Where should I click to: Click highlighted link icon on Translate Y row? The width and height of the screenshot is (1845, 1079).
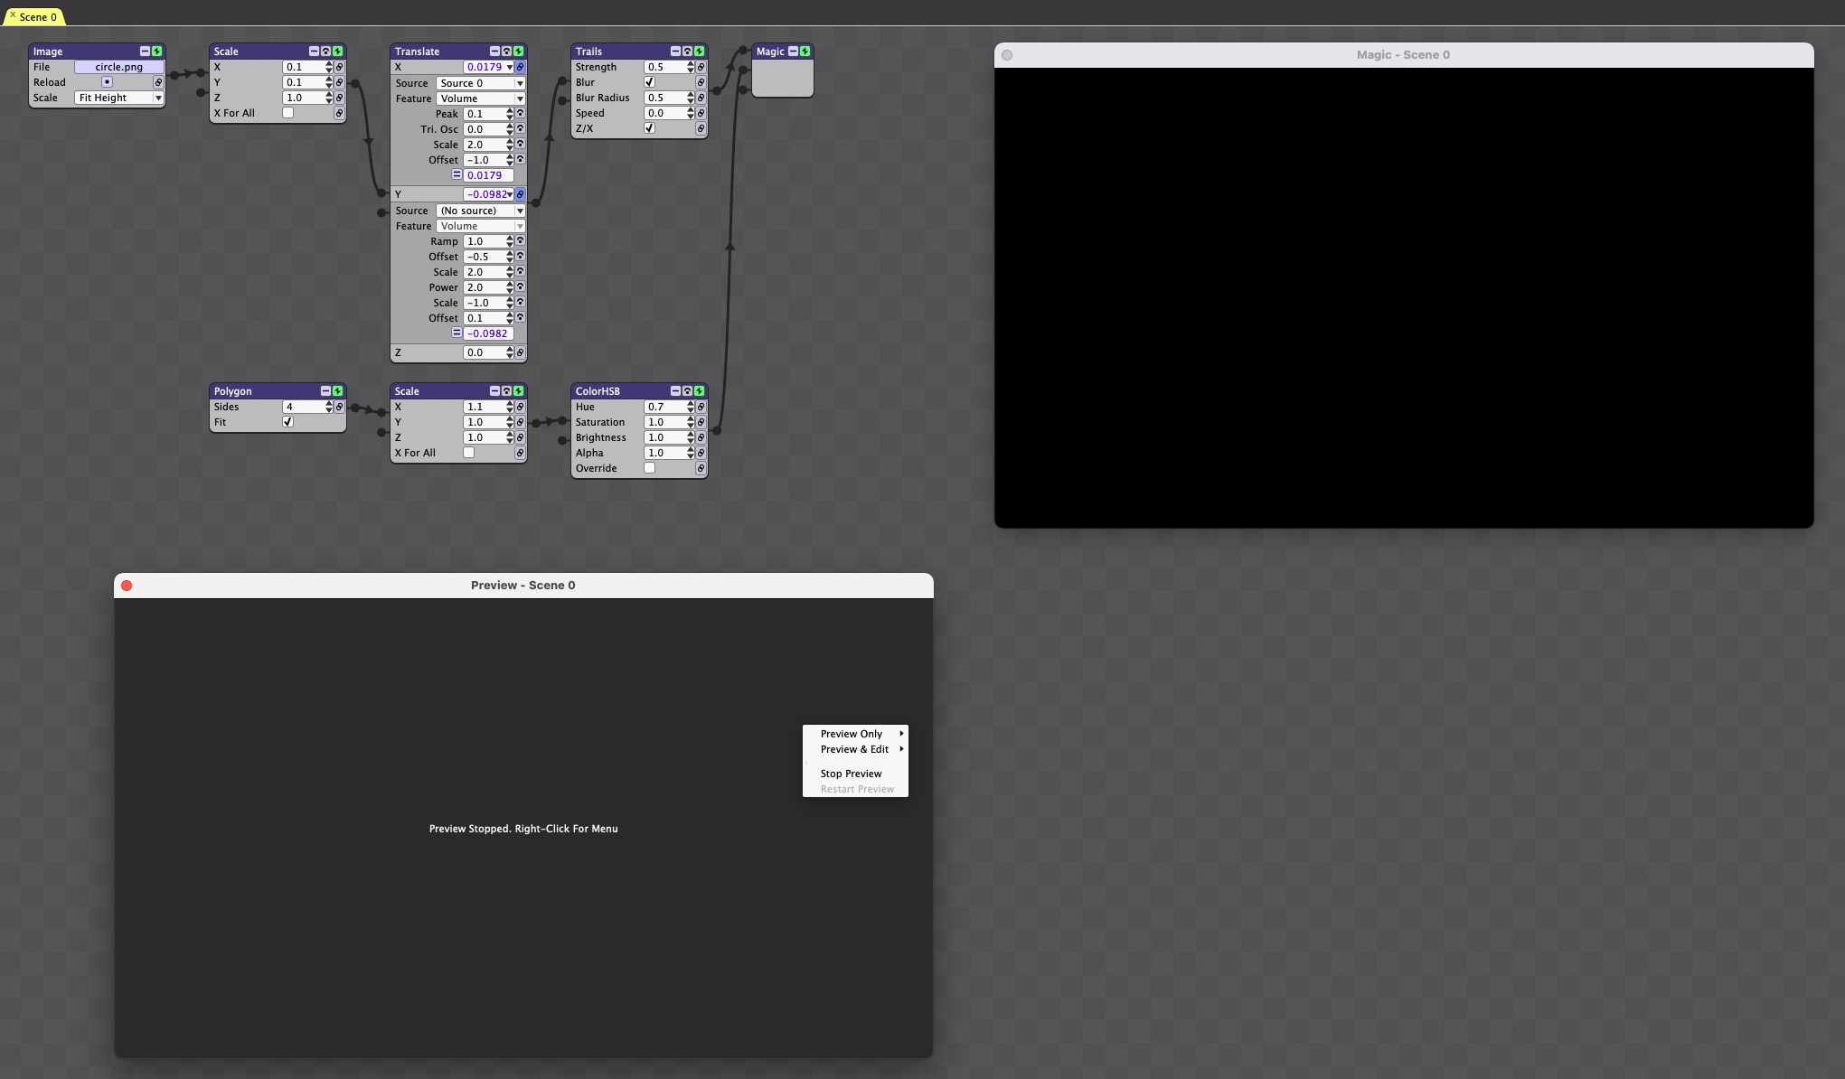pos(520,194)
